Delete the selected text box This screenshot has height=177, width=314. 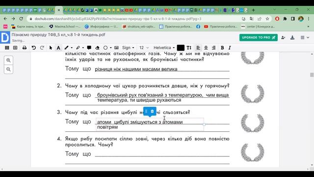tap(152, 112)
